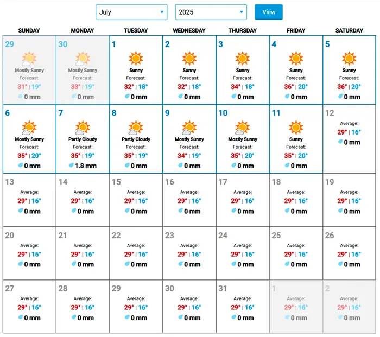Click the raindrop icon on July 7
Image resolution: width=380 pixels, height=337 pixels.
[73, 166]
